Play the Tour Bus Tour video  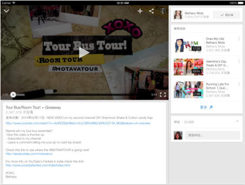[x=84, y=52]
